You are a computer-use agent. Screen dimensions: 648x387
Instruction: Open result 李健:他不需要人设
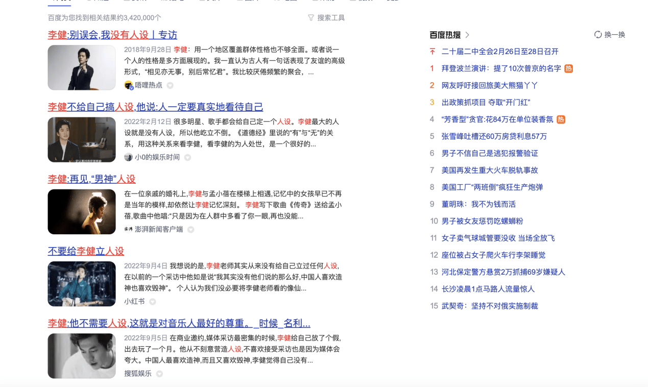pyautogui.click(x=179, y=323)
